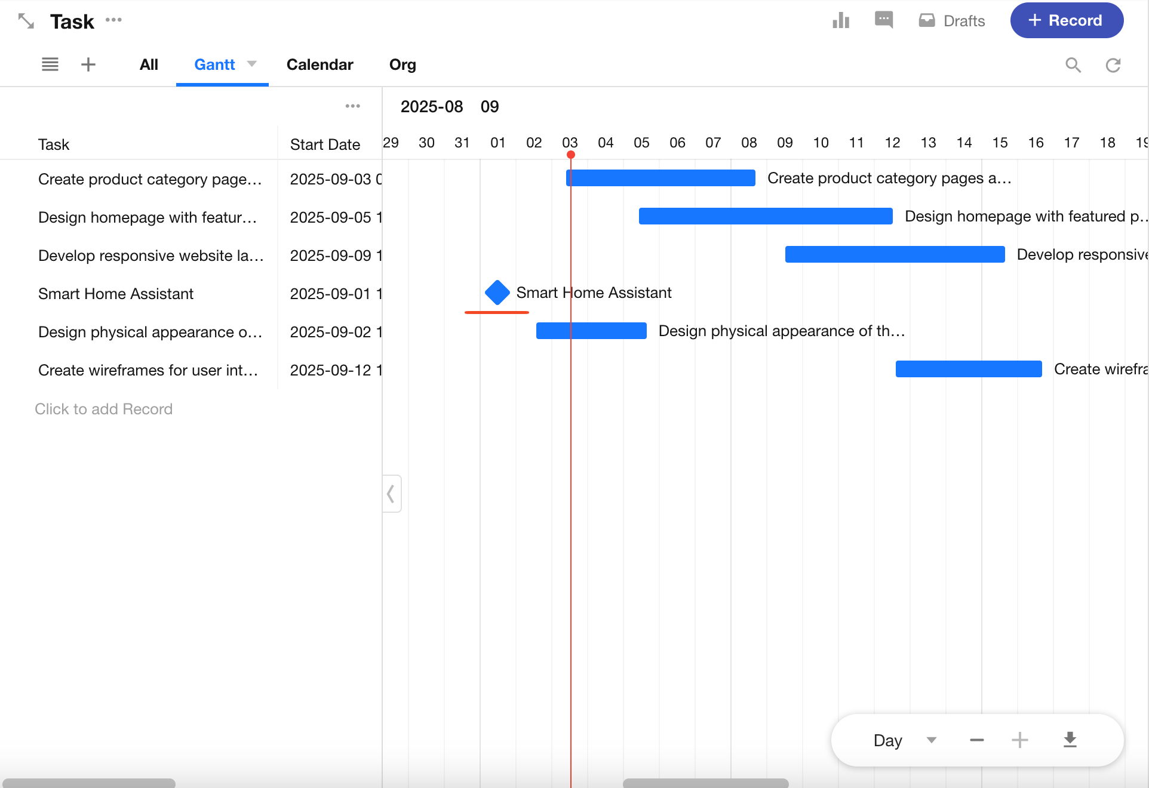
Task: Click the expand fullscreen arrows icon
Action: [26, 21]
